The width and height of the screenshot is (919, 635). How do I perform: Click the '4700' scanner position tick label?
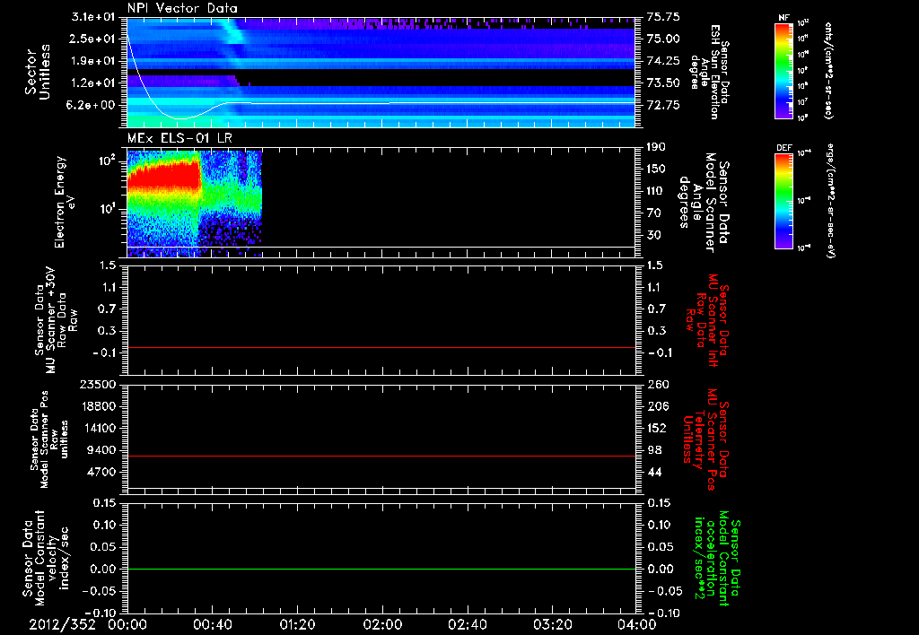101,472
